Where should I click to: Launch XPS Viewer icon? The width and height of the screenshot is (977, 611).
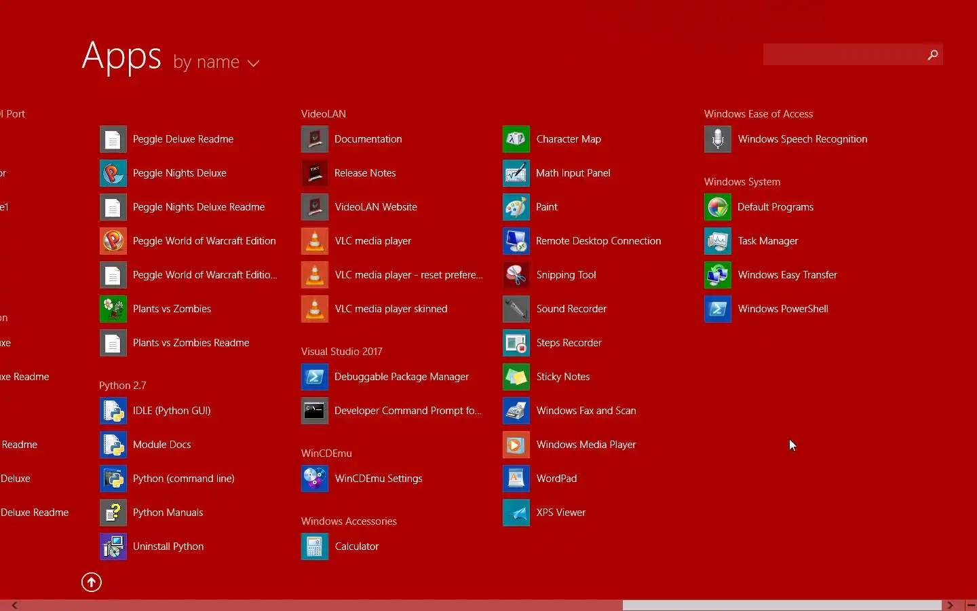pyautogui.click(x=516, y=513)
